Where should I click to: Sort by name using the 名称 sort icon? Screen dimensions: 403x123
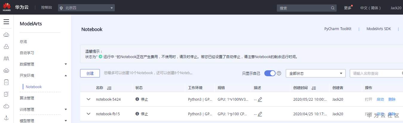(x=109, y=88)
